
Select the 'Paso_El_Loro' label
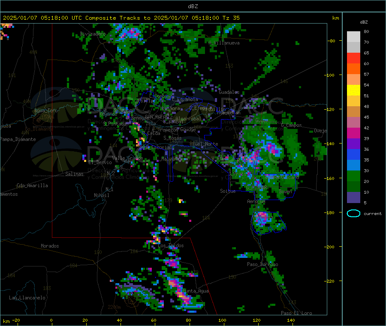coord(296,313)
